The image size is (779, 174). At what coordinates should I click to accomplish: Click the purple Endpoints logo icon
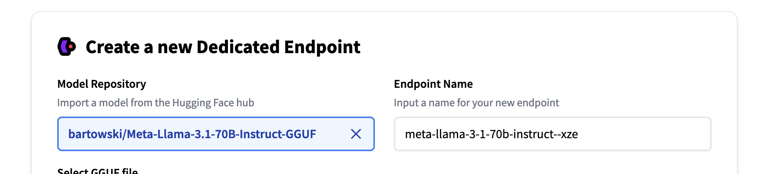tap(67, 47)
